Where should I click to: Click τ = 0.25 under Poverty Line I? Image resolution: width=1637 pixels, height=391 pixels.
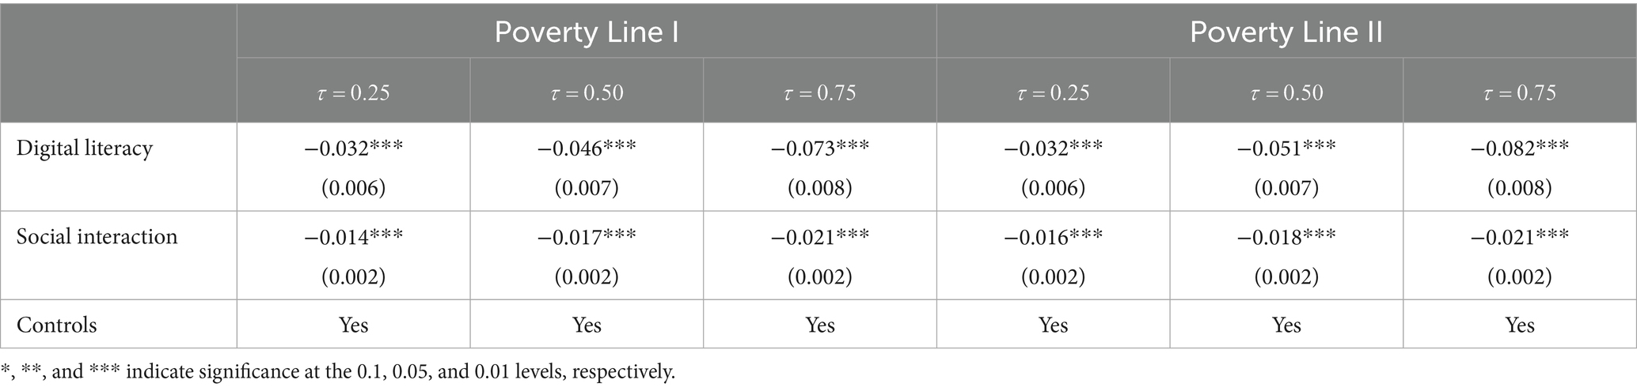point(353,93)
